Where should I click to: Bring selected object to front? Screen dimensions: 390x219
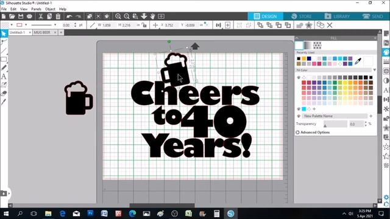pos(260,25)
